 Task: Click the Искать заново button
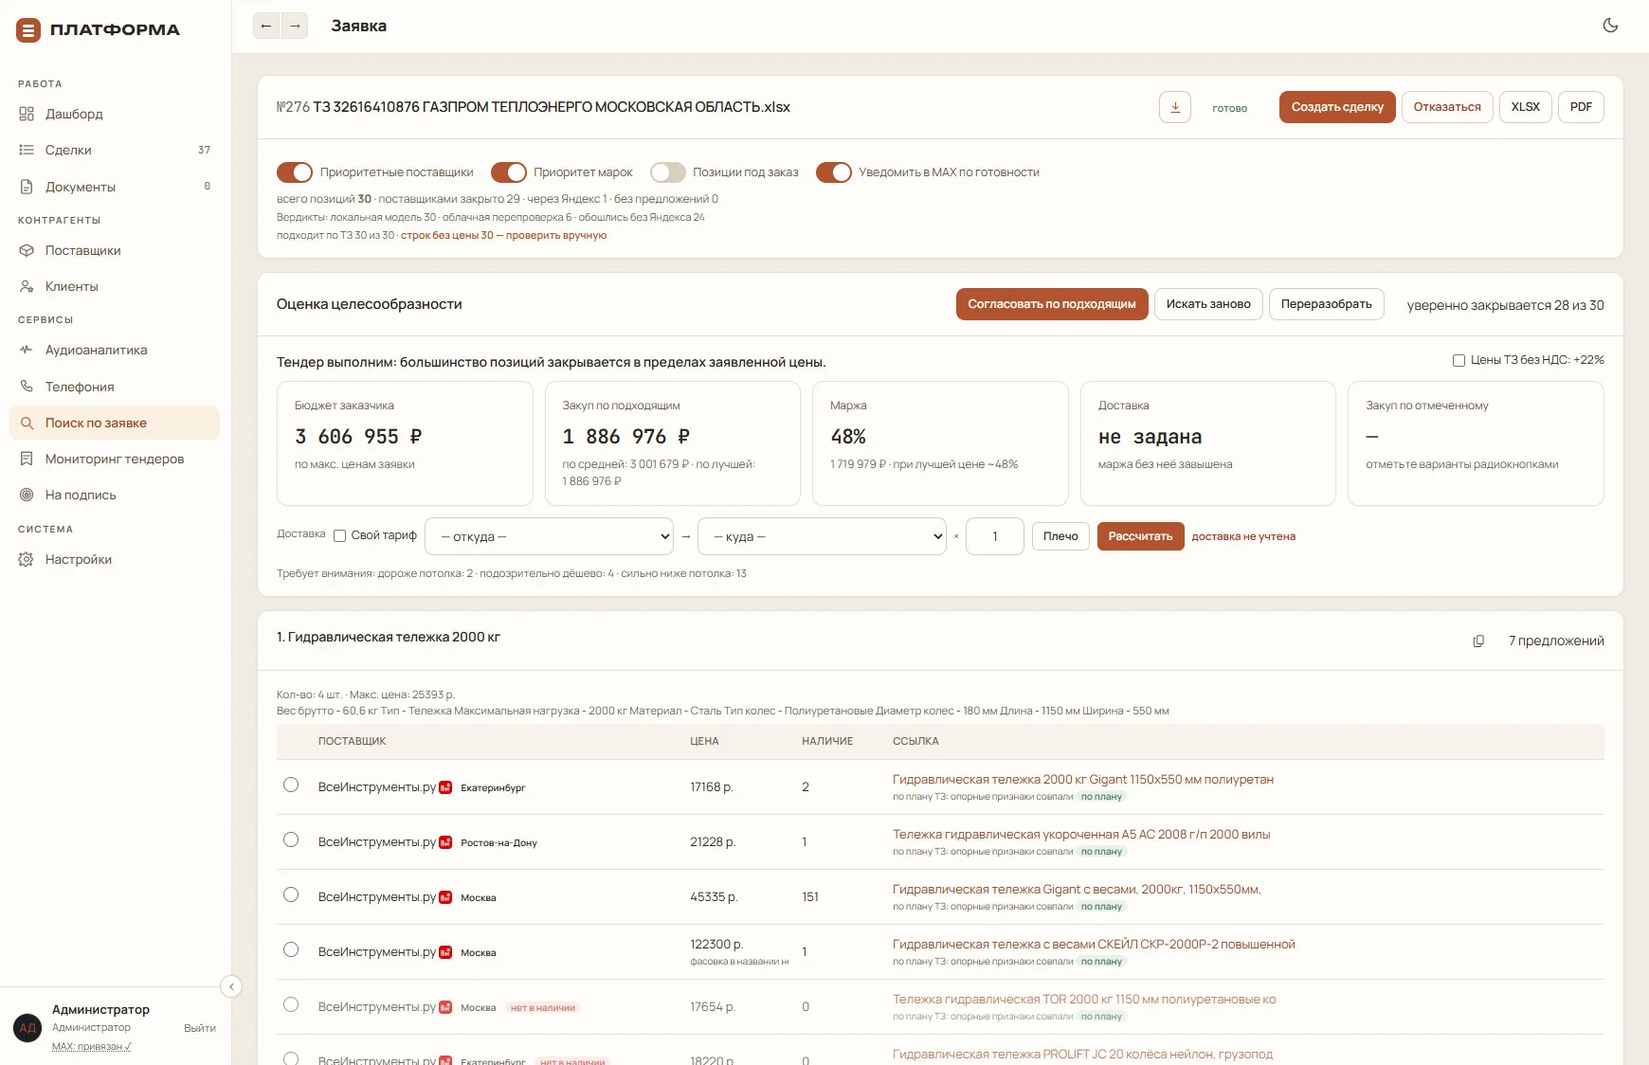coord(1208,304)
